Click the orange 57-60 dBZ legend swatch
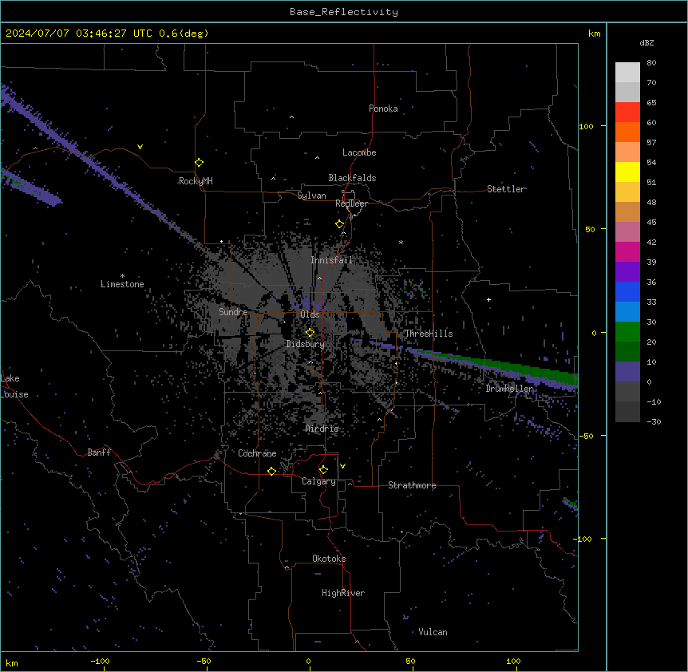Screen dimensions: 688x672 coord(627,132)
